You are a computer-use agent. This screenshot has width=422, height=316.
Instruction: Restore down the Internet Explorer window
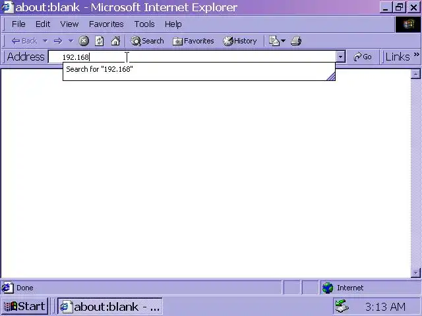pos(399,7)
